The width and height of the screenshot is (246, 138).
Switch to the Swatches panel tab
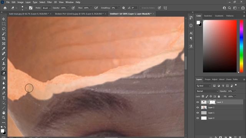point(208,16)
